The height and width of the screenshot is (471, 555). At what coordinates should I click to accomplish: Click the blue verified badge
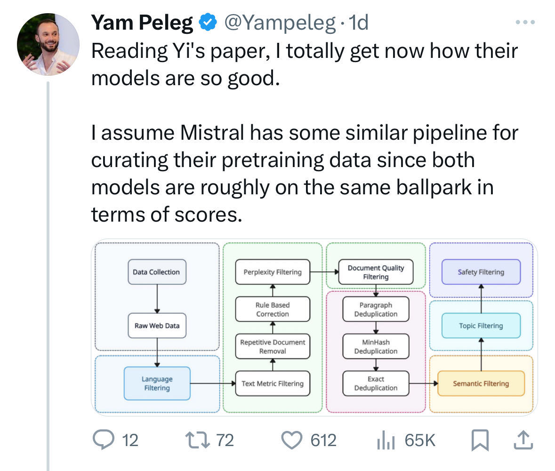click(x=208, y=22)
